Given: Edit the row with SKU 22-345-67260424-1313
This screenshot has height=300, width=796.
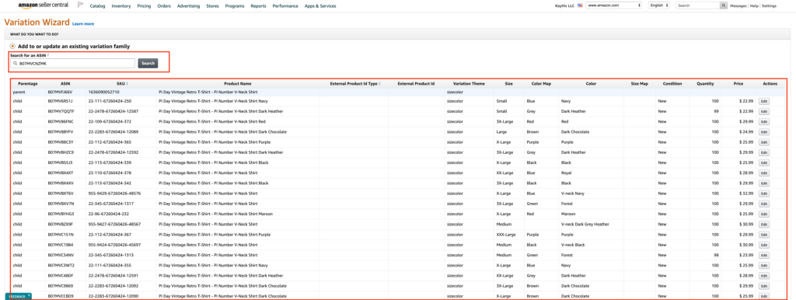Looking at the screenshot, I should coord(763,255).
